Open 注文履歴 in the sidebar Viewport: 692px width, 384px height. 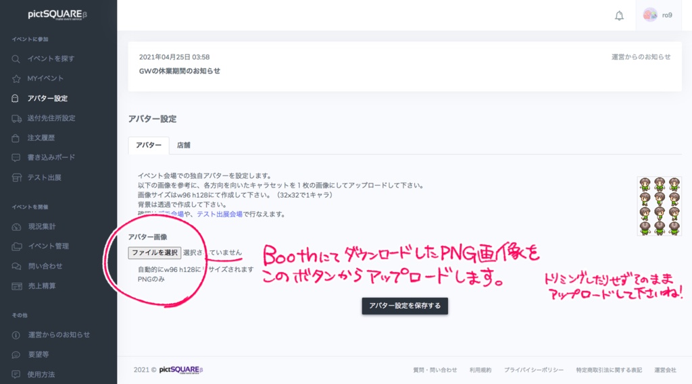[x=41, y=138]
